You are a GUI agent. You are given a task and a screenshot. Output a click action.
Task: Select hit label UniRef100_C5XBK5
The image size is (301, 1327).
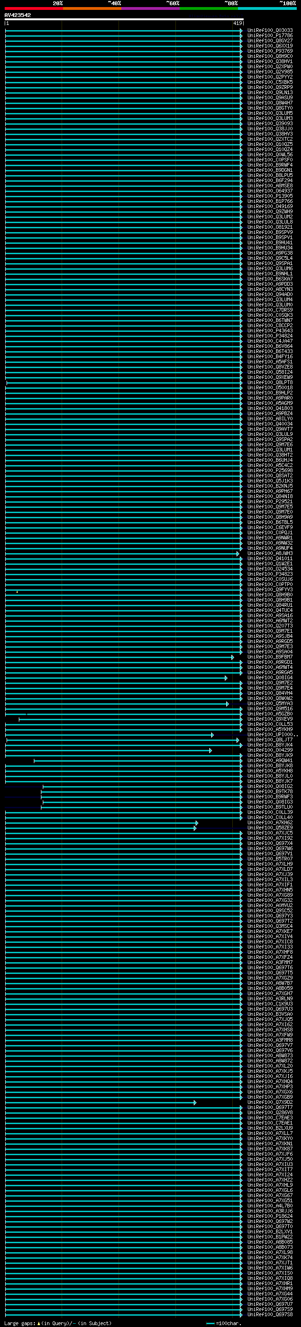pyautogui.click(x=270, y=82)
